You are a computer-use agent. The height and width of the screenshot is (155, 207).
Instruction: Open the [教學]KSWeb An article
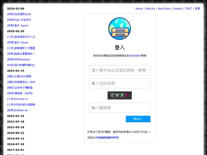(x=18, y=110)
